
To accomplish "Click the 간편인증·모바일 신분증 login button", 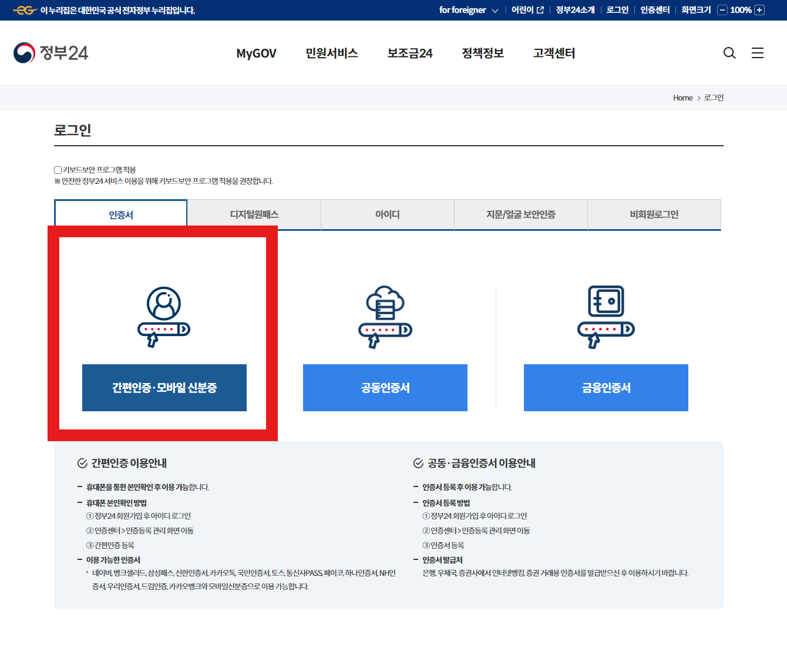I will [x=164, y=388].
